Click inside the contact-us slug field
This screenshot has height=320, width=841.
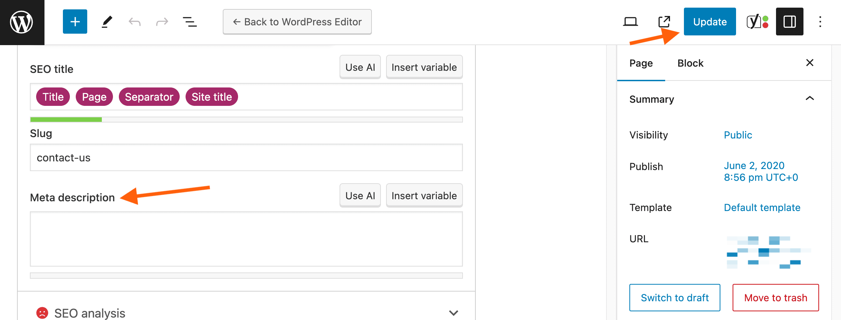coord(246,157)
